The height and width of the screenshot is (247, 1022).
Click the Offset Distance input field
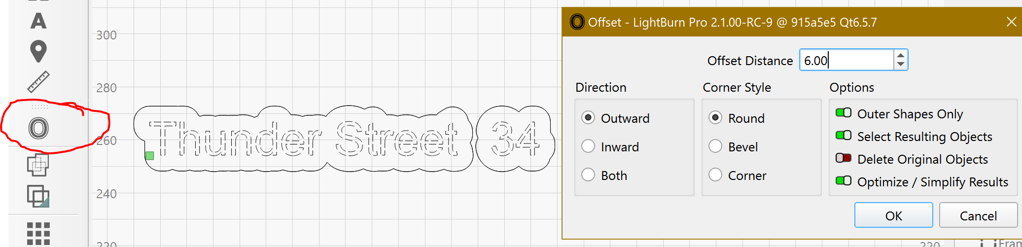pos(846,60)
